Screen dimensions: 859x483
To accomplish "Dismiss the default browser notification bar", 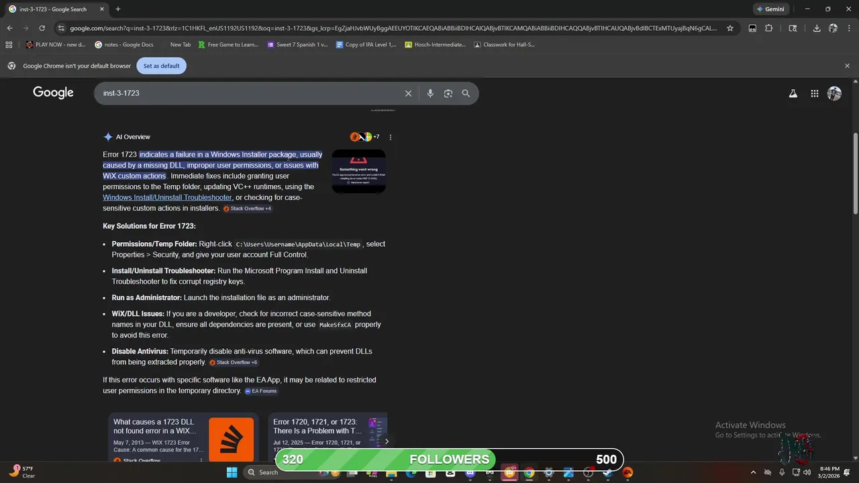I will (847, 66).
